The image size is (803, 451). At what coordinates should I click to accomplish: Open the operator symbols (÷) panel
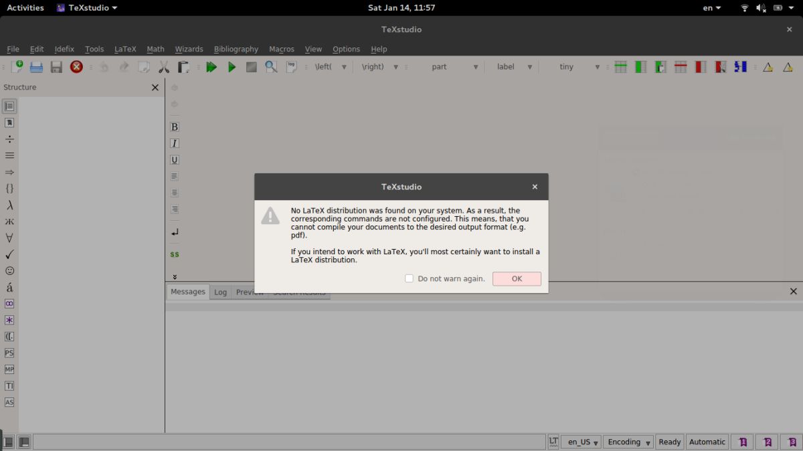tap(9, 139)
